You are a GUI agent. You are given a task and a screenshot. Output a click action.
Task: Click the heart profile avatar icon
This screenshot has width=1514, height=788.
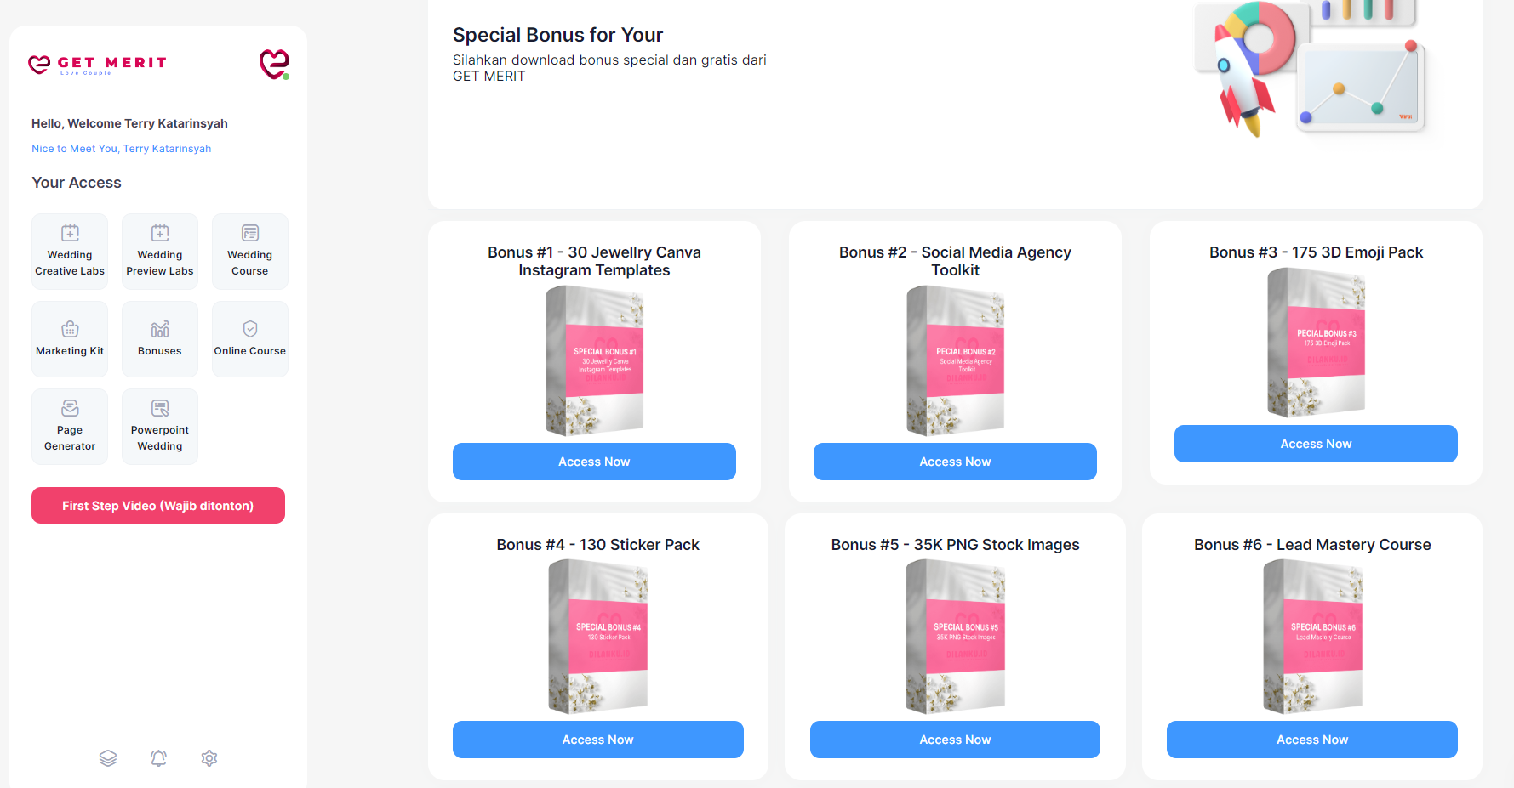(x=274, y=64)
